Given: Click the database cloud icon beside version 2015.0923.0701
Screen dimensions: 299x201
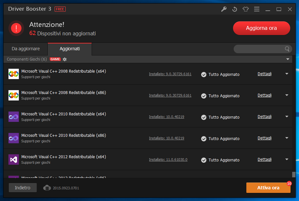Looking at the screenshot, I should click(x=47, y=188).
